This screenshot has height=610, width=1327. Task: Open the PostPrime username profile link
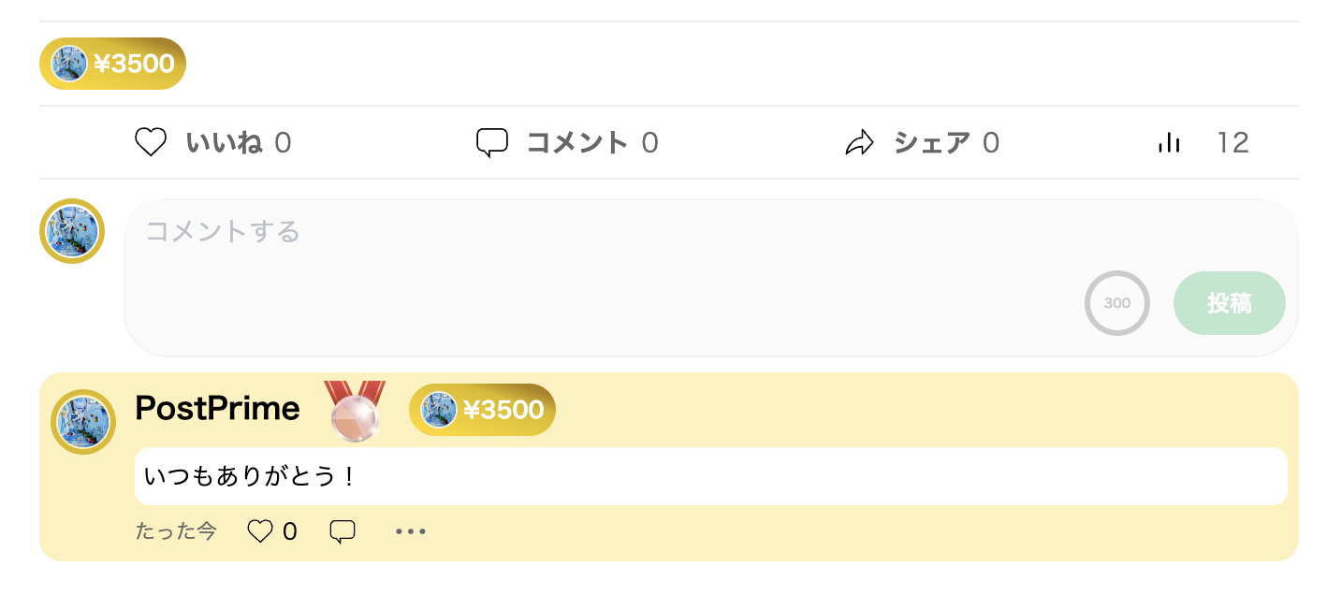click(217, 408)
